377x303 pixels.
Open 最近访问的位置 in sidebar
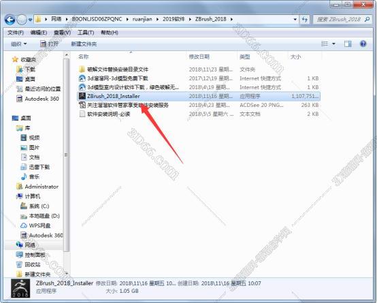click(x=43, y=89)
